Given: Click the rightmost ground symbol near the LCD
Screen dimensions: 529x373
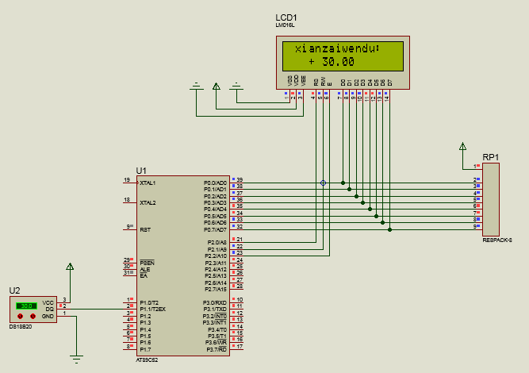Looking at the screenshot, I should coord(236,86).
